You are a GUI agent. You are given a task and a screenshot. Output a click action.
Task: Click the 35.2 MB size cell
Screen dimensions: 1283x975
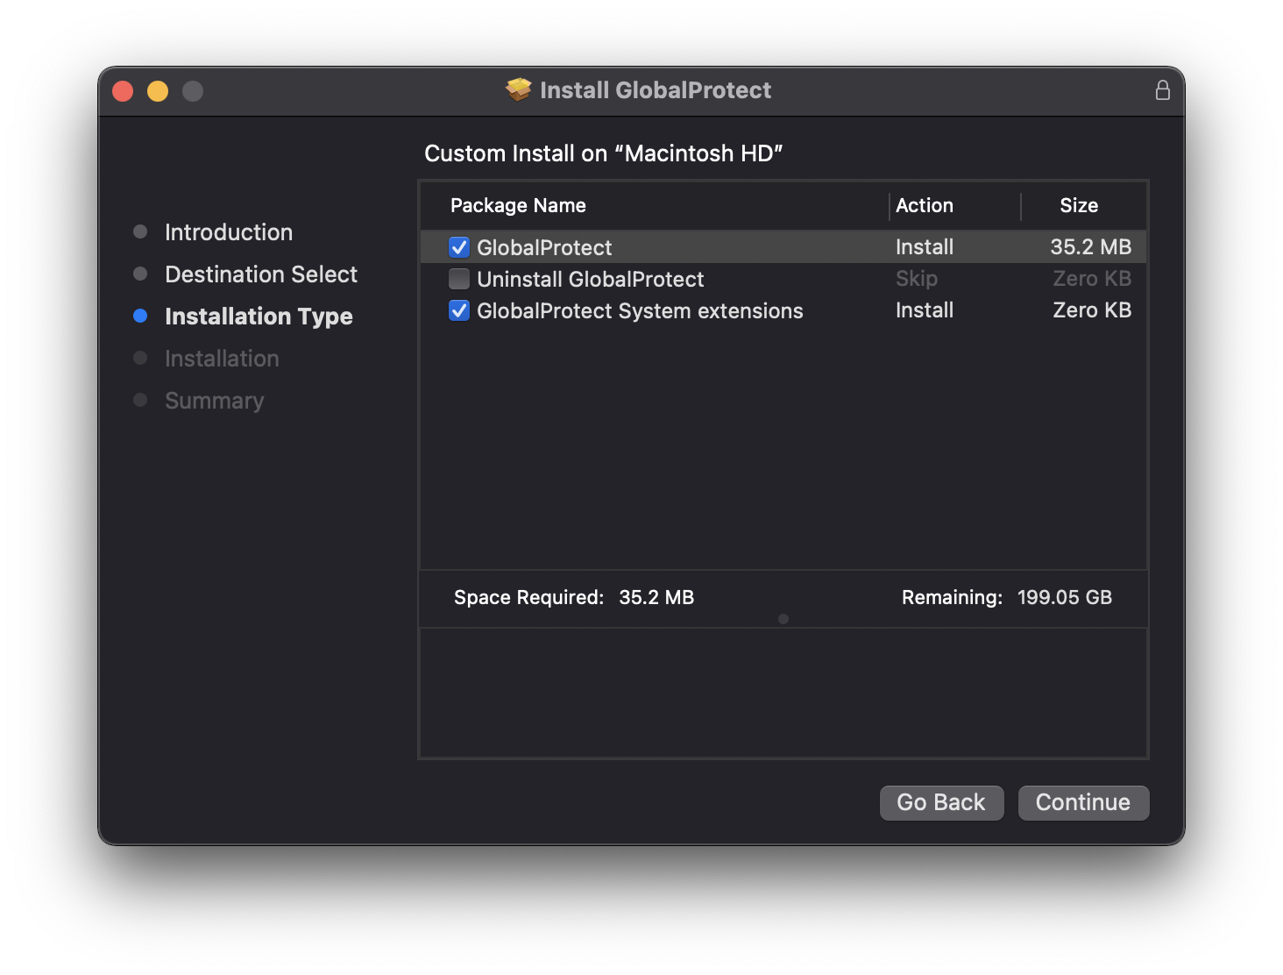[x=1091, y=247]
